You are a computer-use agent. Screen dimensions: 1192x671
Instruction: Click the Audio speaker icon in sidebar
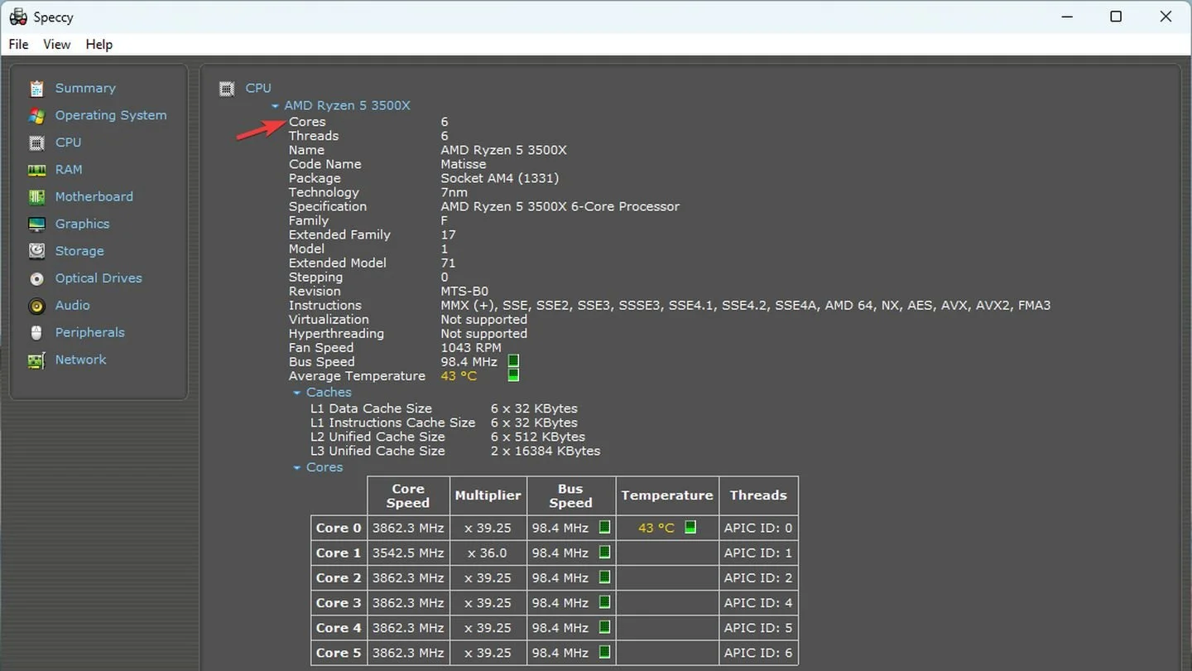tap(36, 307)
